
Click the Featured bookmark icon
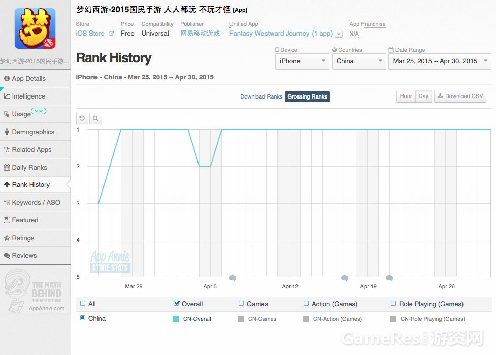7,220
